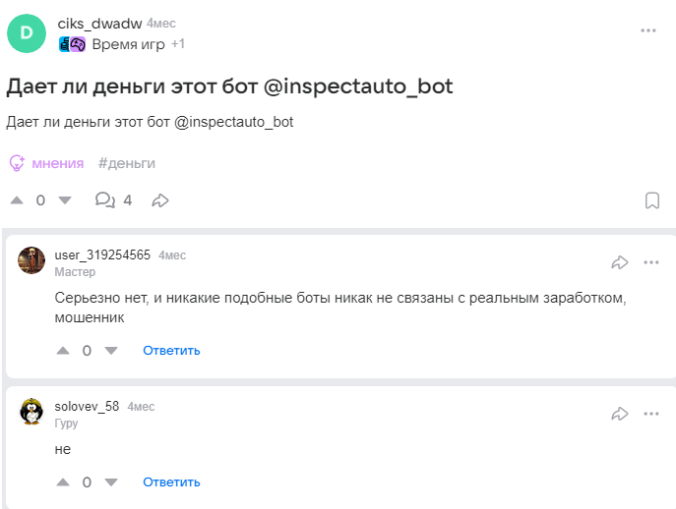
Task: Upvote the main question post
Action: pyautogui.click(x=16, y=200)
